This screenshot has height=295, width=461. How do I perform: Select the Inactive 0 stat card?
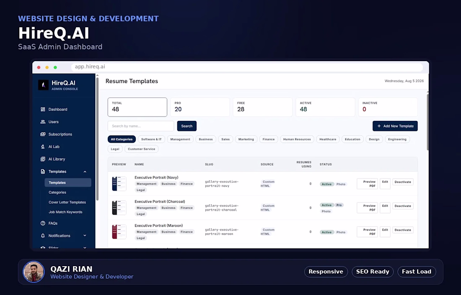(388, 107)
